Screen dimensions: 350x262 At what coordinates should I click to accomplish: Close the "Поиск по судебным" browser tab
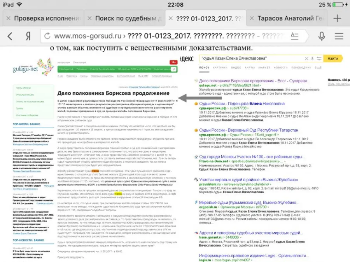tap(89, 18)
